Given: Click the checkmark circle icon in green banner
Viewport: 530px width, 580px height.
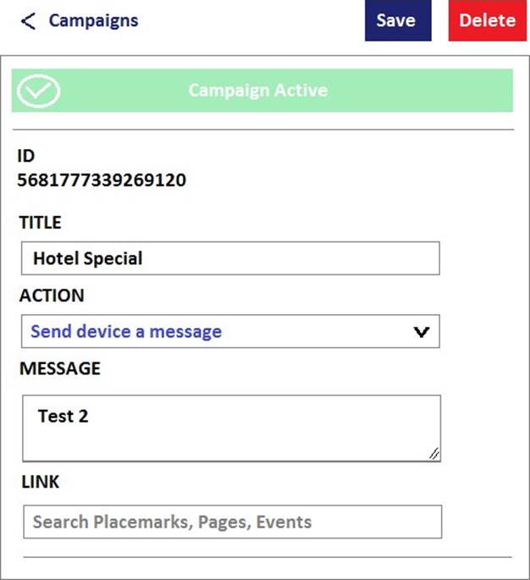Looking at the screenshot, I should (x=38, y=91).
